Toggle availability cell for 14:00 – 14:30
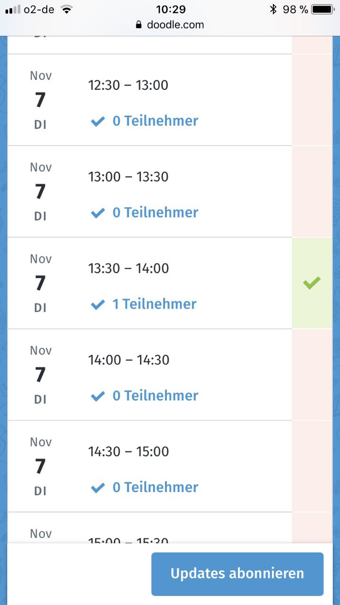Screen dimensions: 340x605 point(312,374)
